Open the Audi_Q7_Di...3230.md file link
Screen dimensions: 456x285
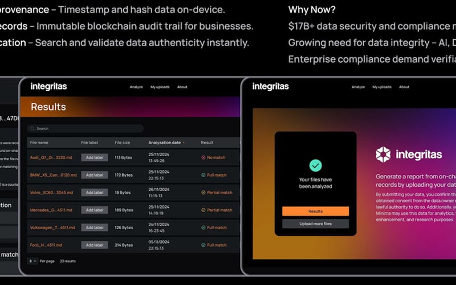point(51,158)
